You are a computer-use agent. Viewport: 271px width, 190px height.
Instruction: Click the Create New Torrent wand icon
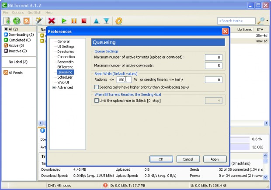[x=39, y=21]
